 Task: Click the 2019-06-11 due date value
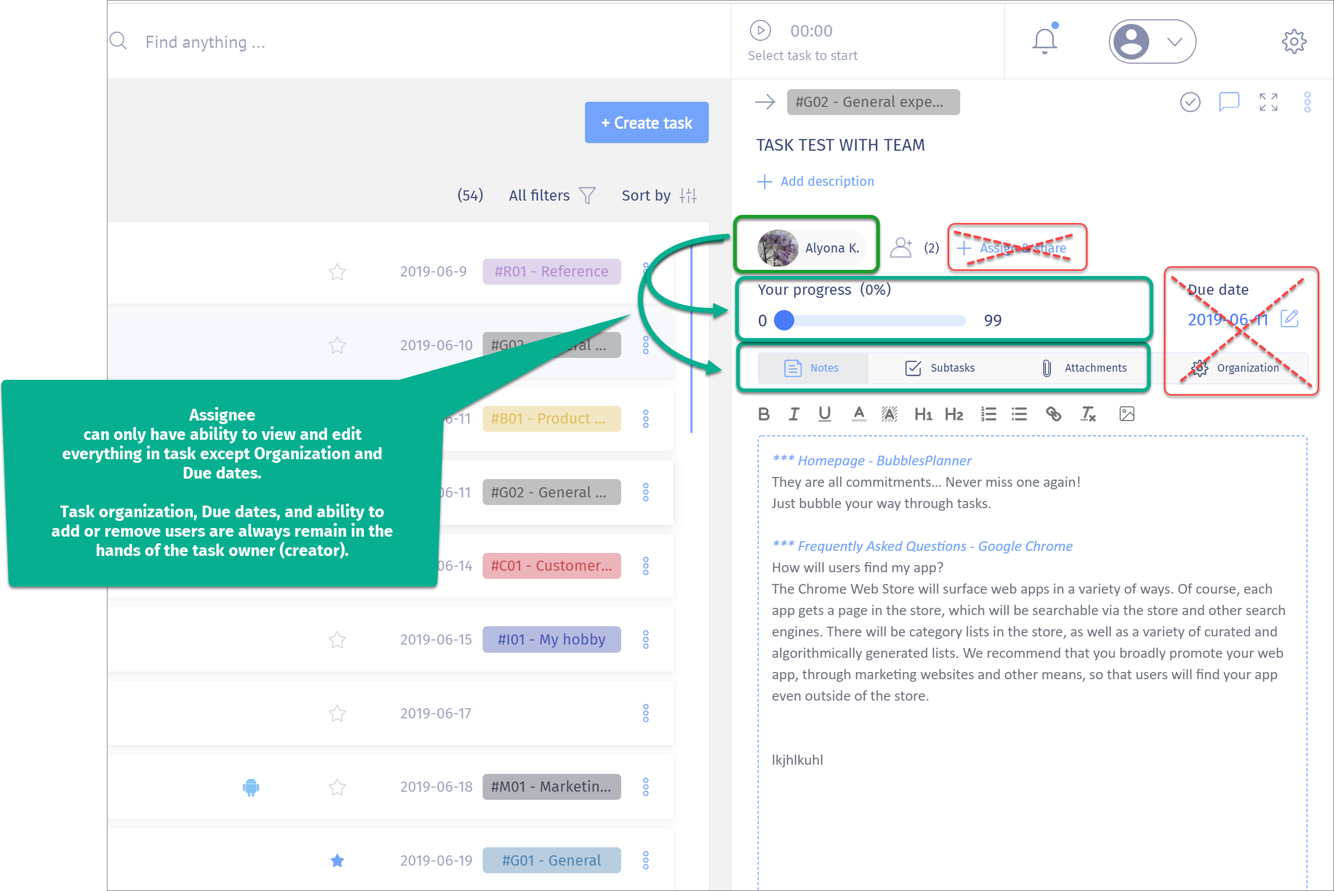tap(1228, 320)
